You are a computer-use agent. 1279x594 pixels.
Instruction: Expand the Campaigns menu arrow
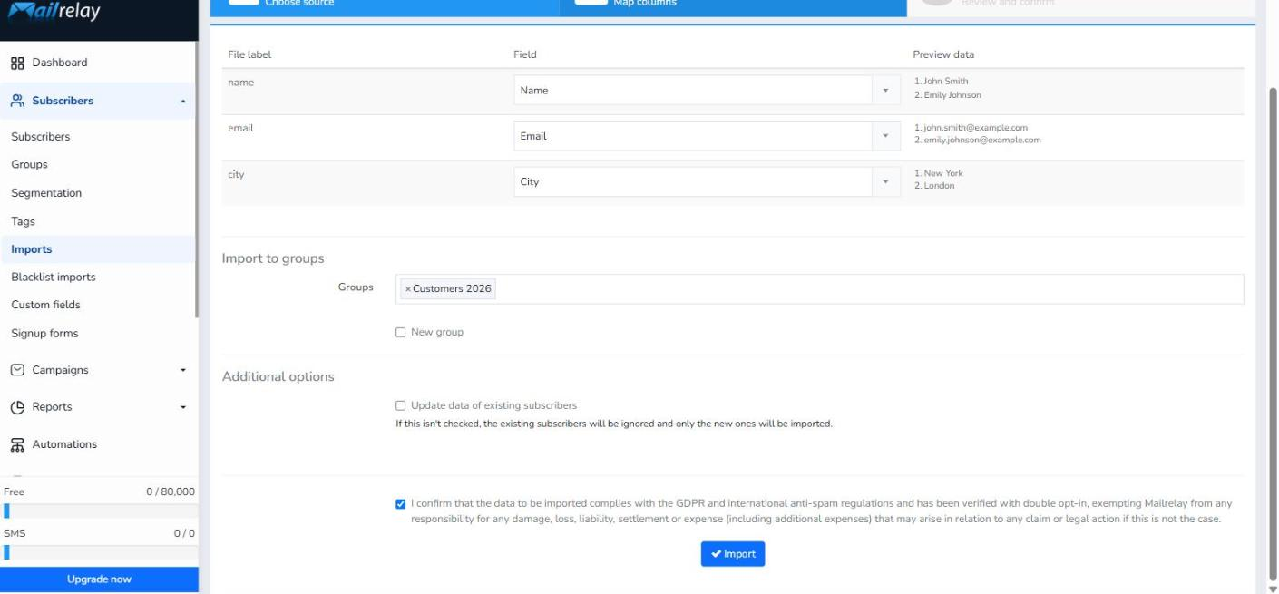[x=183, y=370]
